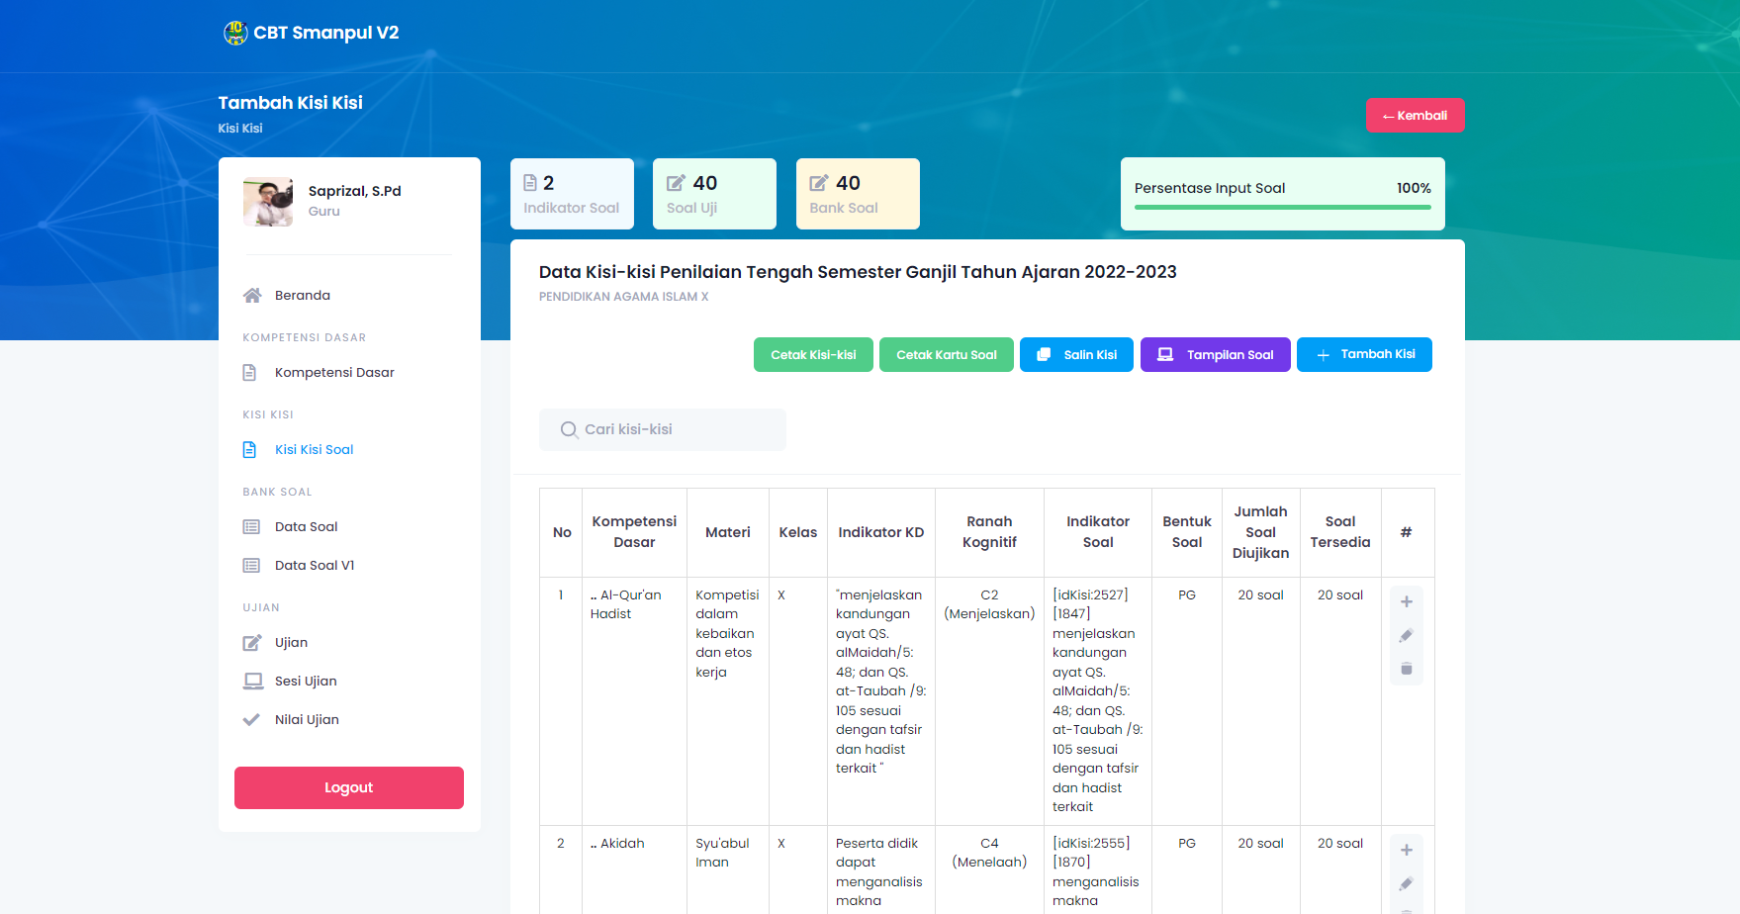Click the plus icon in row 2
This screenshot has width=1740, height=914.
tap(1406, 850)
